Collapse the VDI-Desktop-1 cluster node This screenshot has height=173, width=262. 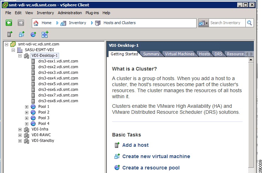(20, 56)
